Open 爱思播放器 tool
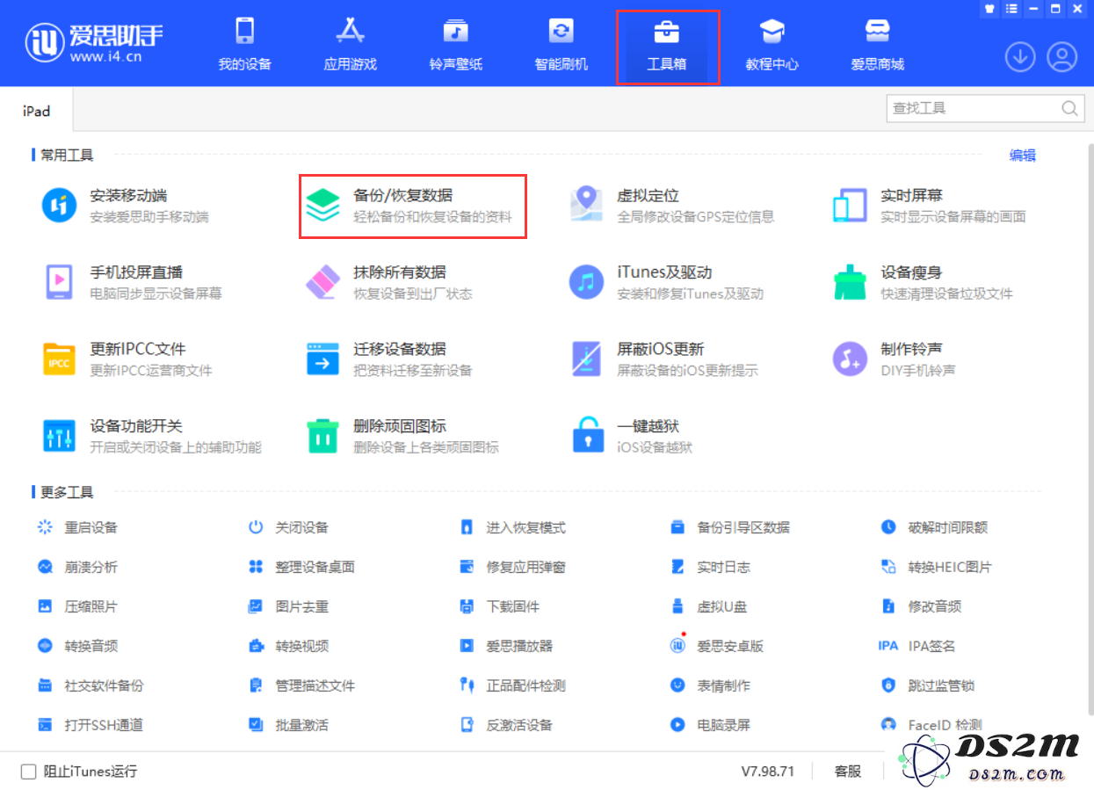 coord(506,646)
